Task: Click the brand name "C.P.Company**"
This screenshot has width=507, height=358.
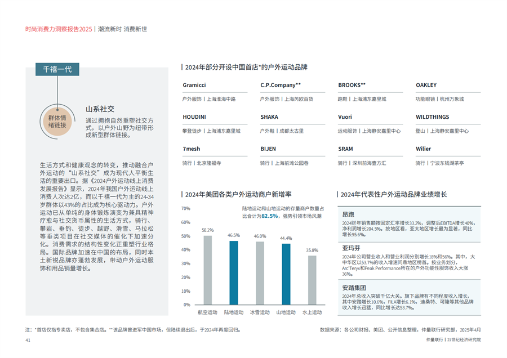Action: [281, 85]
